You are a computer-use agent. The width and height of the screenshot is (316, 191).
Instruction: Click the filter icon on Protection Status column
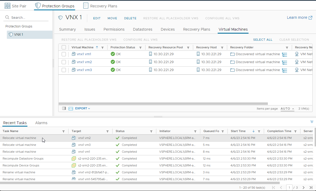pos(140,48)
